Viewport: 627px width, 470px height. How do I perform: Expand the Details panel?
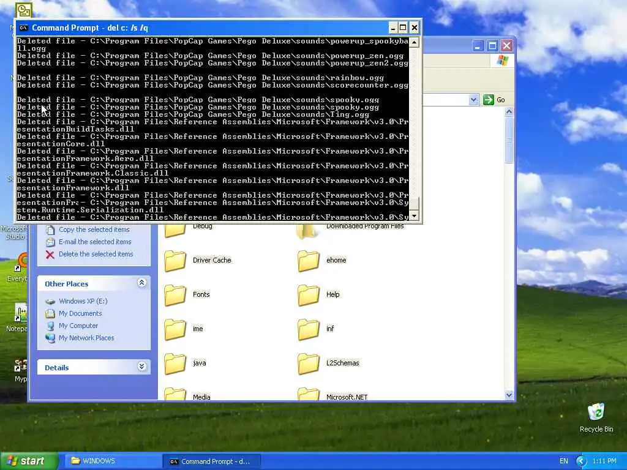[x=141, y=367]
